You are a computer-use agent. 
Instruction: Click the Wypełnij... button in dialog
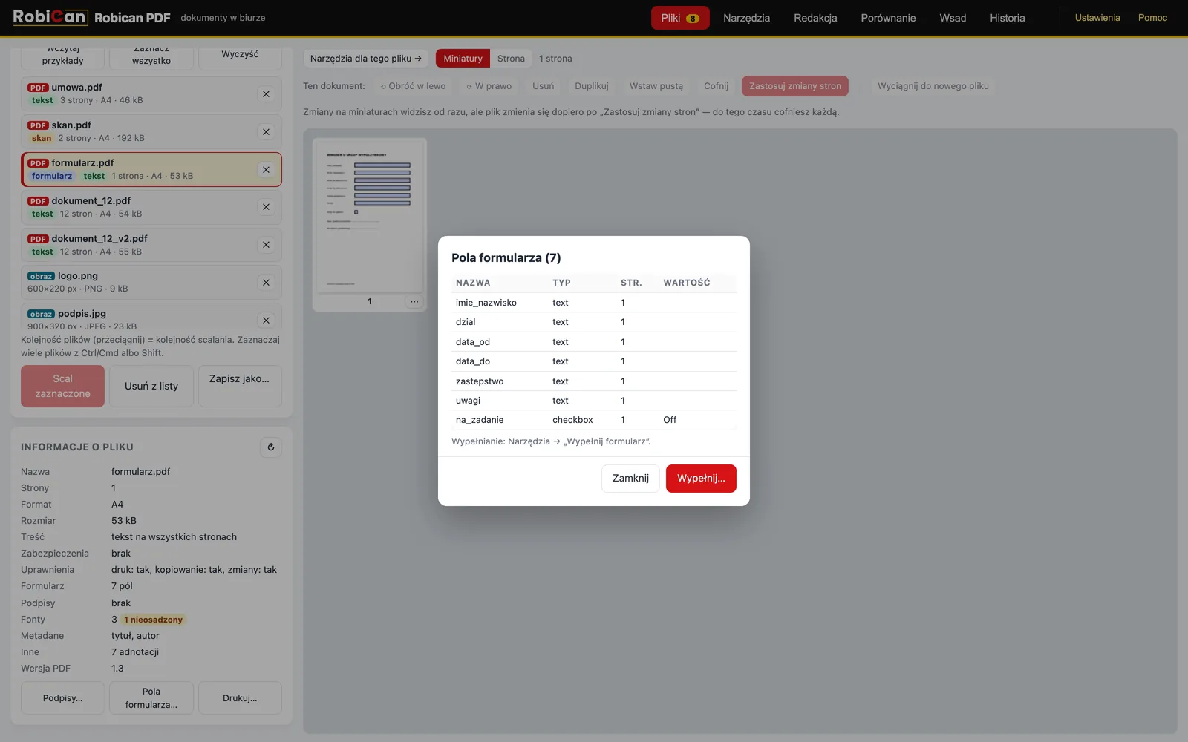tap(701, 479)
